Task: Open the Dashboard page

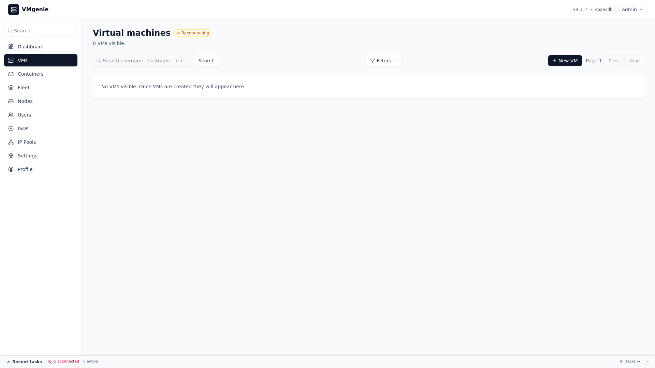Action: (41, 47)
